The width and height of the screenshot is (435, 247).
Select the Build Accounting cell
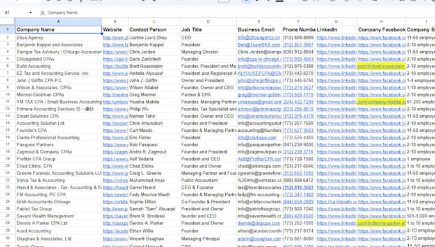tap(58, 66)
